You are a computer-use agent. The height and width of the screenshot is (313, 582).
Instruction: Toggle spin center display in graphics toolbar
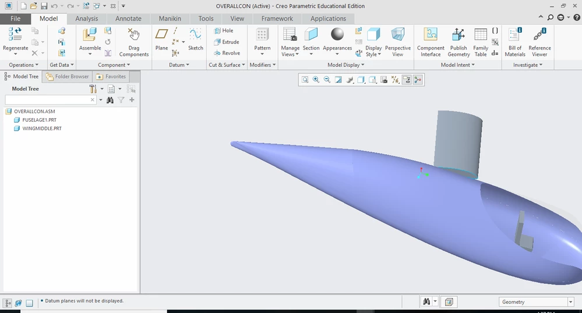418,80
